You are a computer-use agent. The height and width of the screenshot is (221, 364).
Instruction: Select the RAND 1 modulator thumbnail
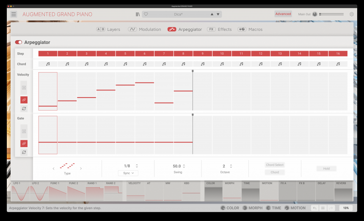click(95, 191)
